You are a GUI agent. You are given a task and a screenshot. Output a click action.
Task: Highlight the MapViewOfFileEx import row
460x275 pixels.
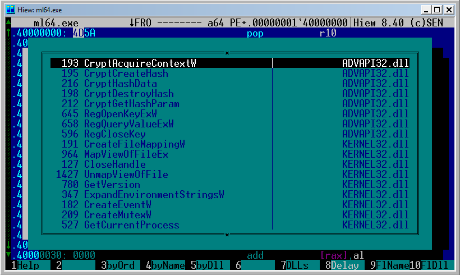coord(126,154)
